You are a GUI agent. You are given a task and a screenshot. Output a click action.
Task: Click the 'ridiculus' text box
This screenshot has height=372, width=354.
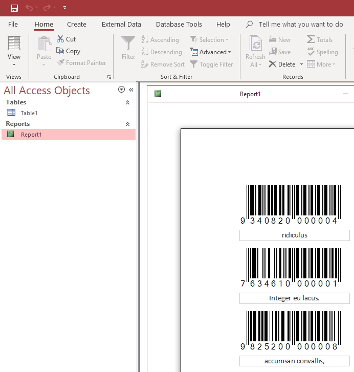pos(295,235)
